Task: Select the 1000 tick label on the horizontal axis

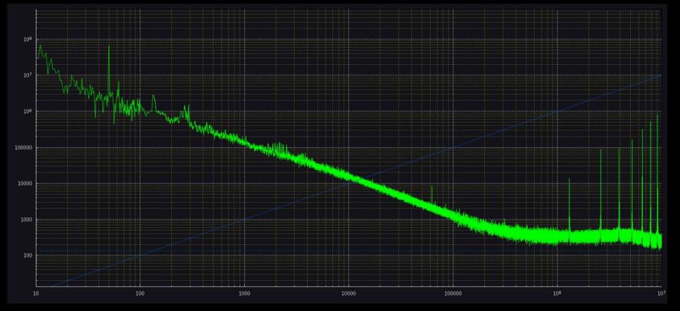Action: (x=244, y=293)
